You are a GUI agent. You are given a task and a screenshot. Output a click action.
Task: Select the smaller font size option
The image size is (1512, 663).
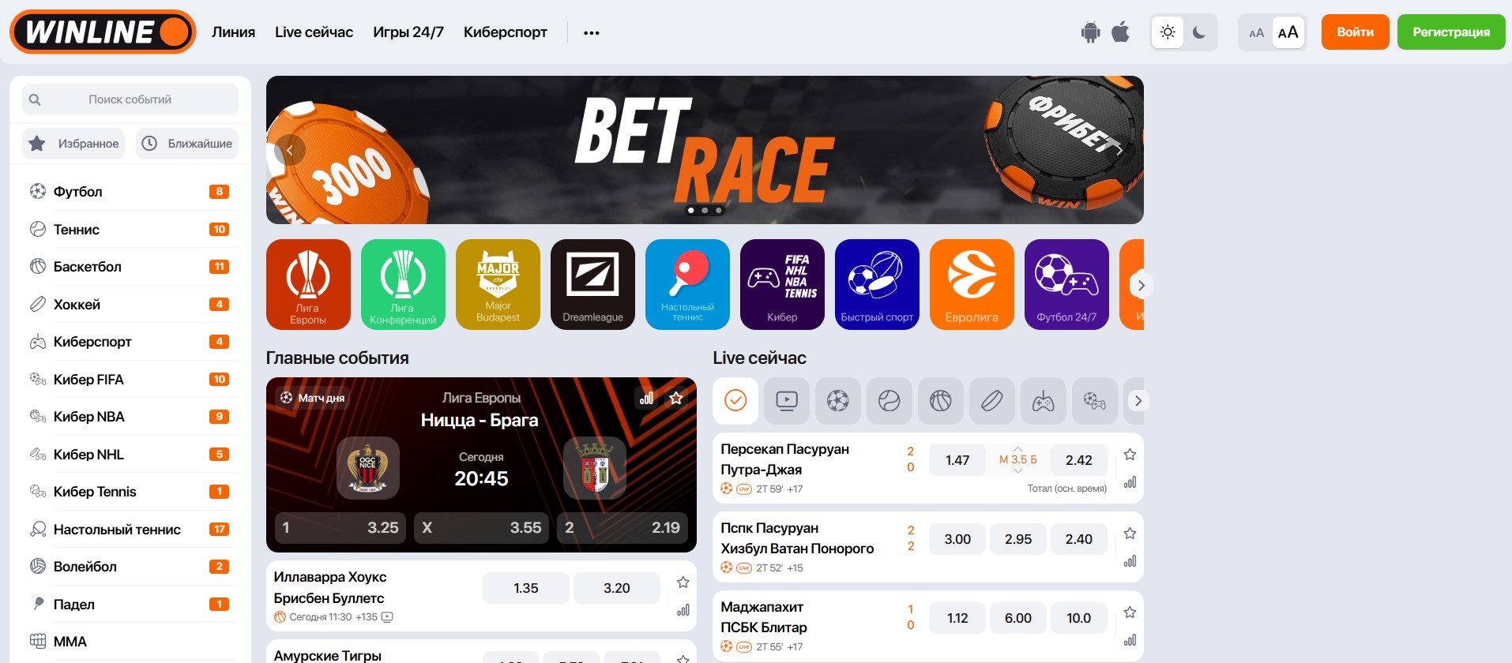1256,32
